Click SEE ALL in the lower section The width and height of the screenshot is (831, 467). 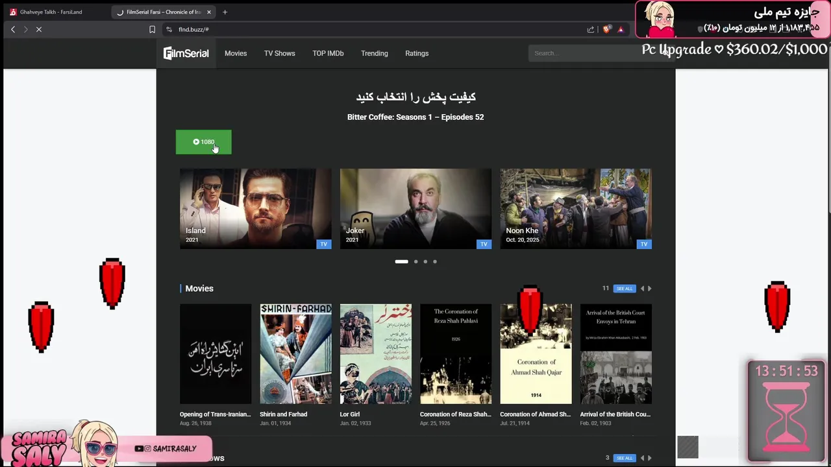tap(625, 458)
